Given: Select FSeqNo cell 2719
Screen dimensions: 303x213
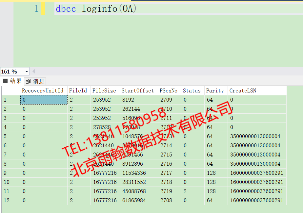Looking at the screenshot, I should pos(169,191).
